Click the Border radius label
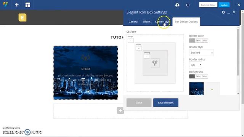The width and height of the screenshot is (244, 137). click(197, 59)
